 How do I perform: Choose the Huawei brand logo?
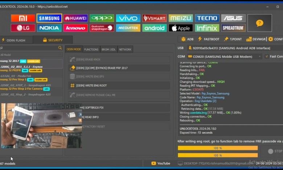click(75, 18)
